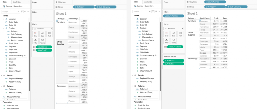The height and width of the screenshot is (109, 257).
Task: Expand the Location hierarchy in left Data pane
Action: click(4, 19)
